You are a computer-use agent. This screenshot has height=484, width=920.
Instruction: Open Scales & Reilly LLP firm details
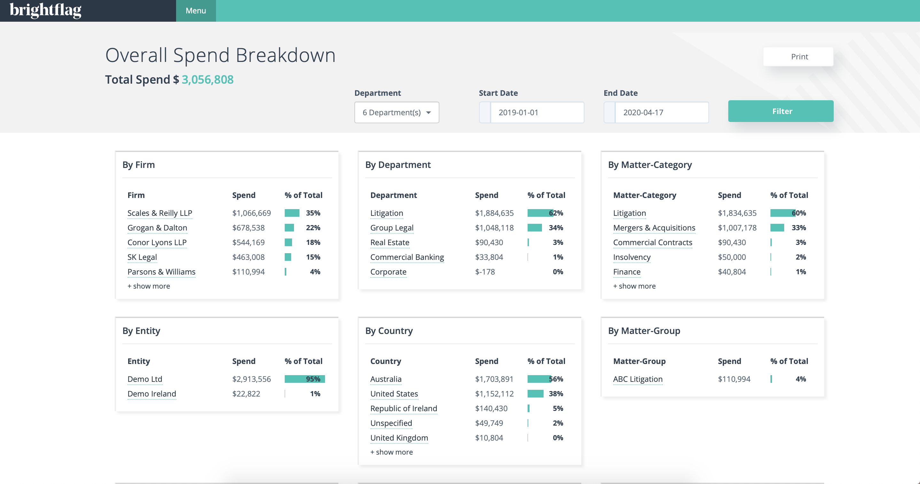160,213
